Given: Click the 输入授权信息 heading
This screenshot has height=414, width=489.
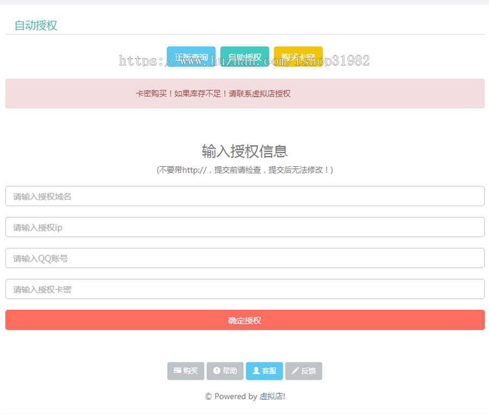Looking at the screenshot, I should coord(244,150).
